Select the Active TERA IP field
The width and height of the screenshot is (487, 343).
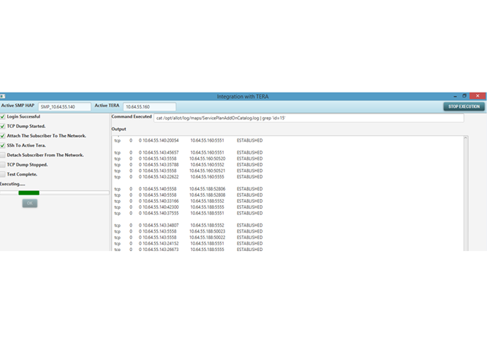(149, 107)
